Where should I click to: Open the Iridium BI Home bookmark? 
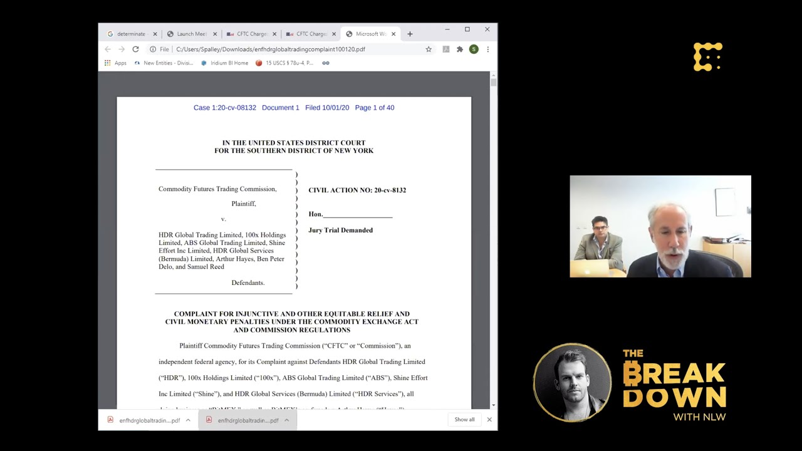[224, 63]
